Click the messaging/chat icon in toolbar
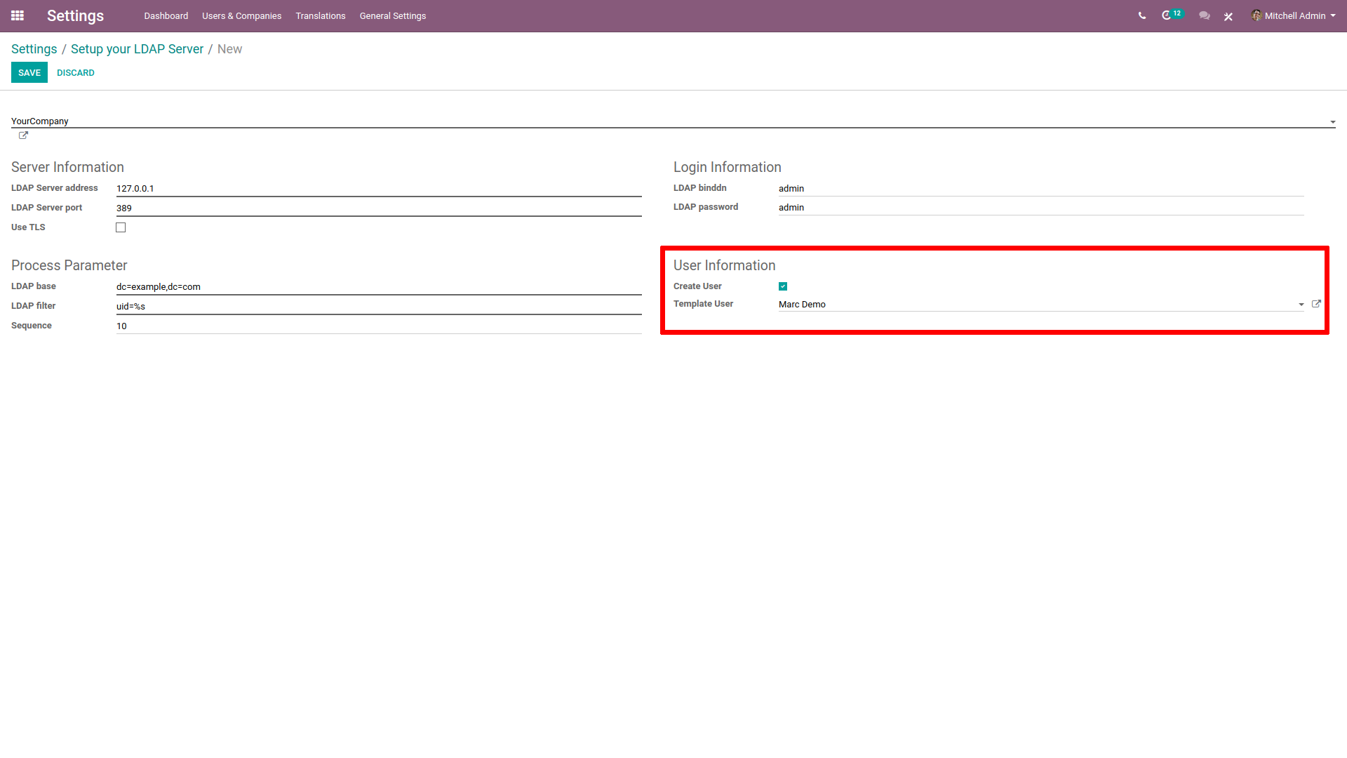Screen dimensions: 1347x758 [1204, 15]
